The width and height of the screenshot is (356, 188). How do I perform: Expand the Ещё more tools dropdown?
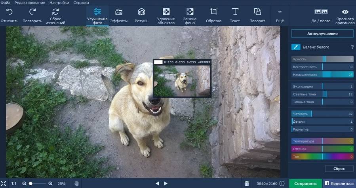280,12
